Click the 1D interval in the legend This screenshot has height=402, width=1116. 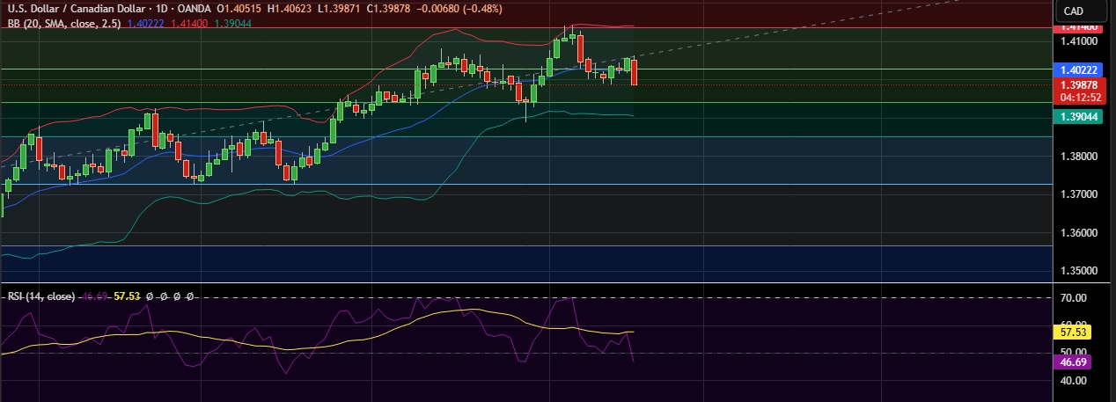(x=161, y=10)
